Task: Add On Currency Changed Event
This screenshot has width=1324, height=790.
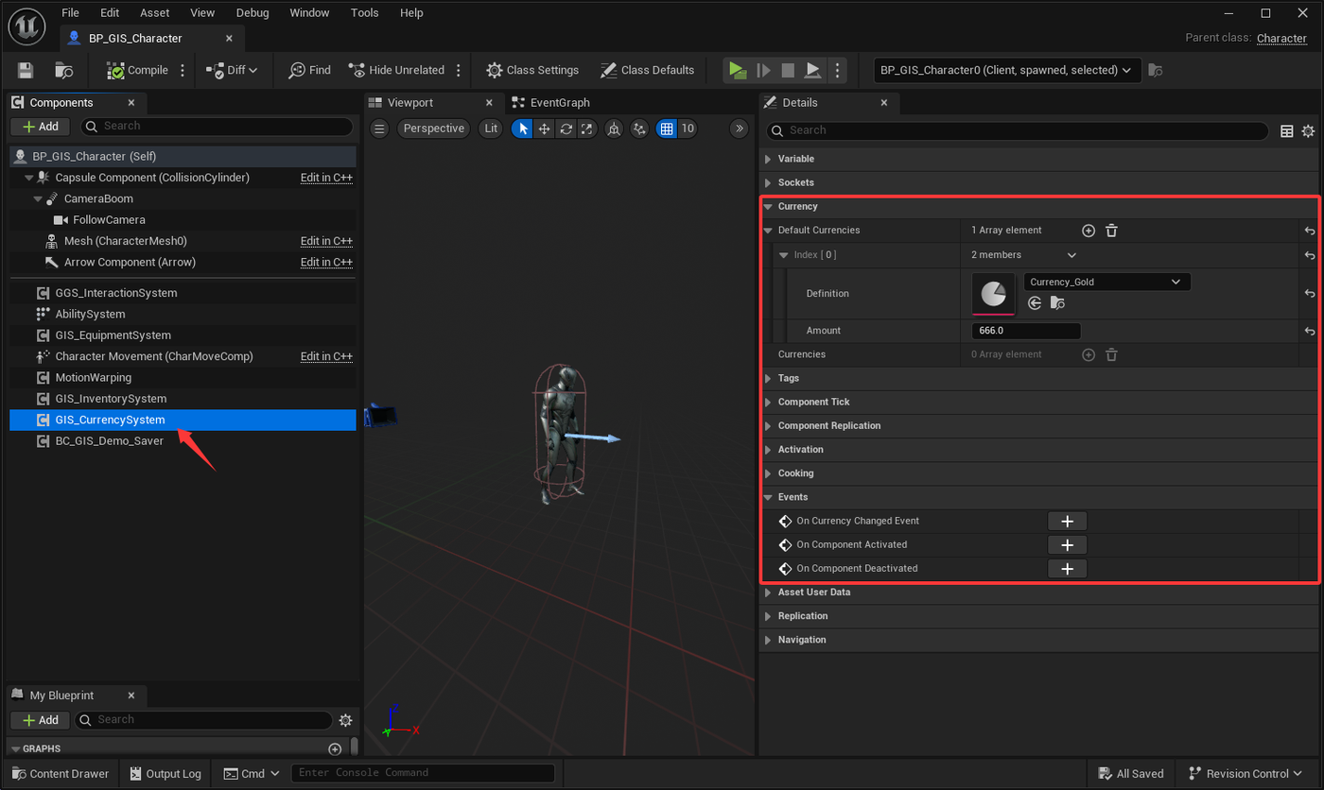Action: (1068, 521)
